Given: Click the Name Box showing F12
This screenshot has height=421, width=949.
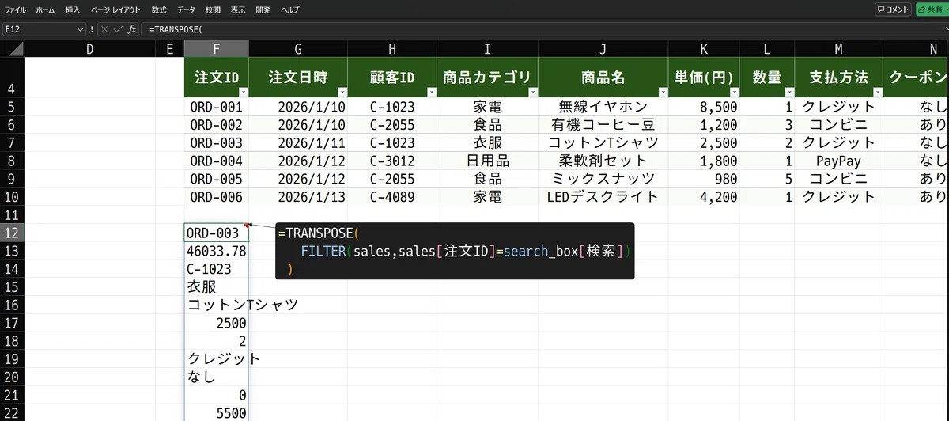Looking at the screenshot, I should point(40,29).
